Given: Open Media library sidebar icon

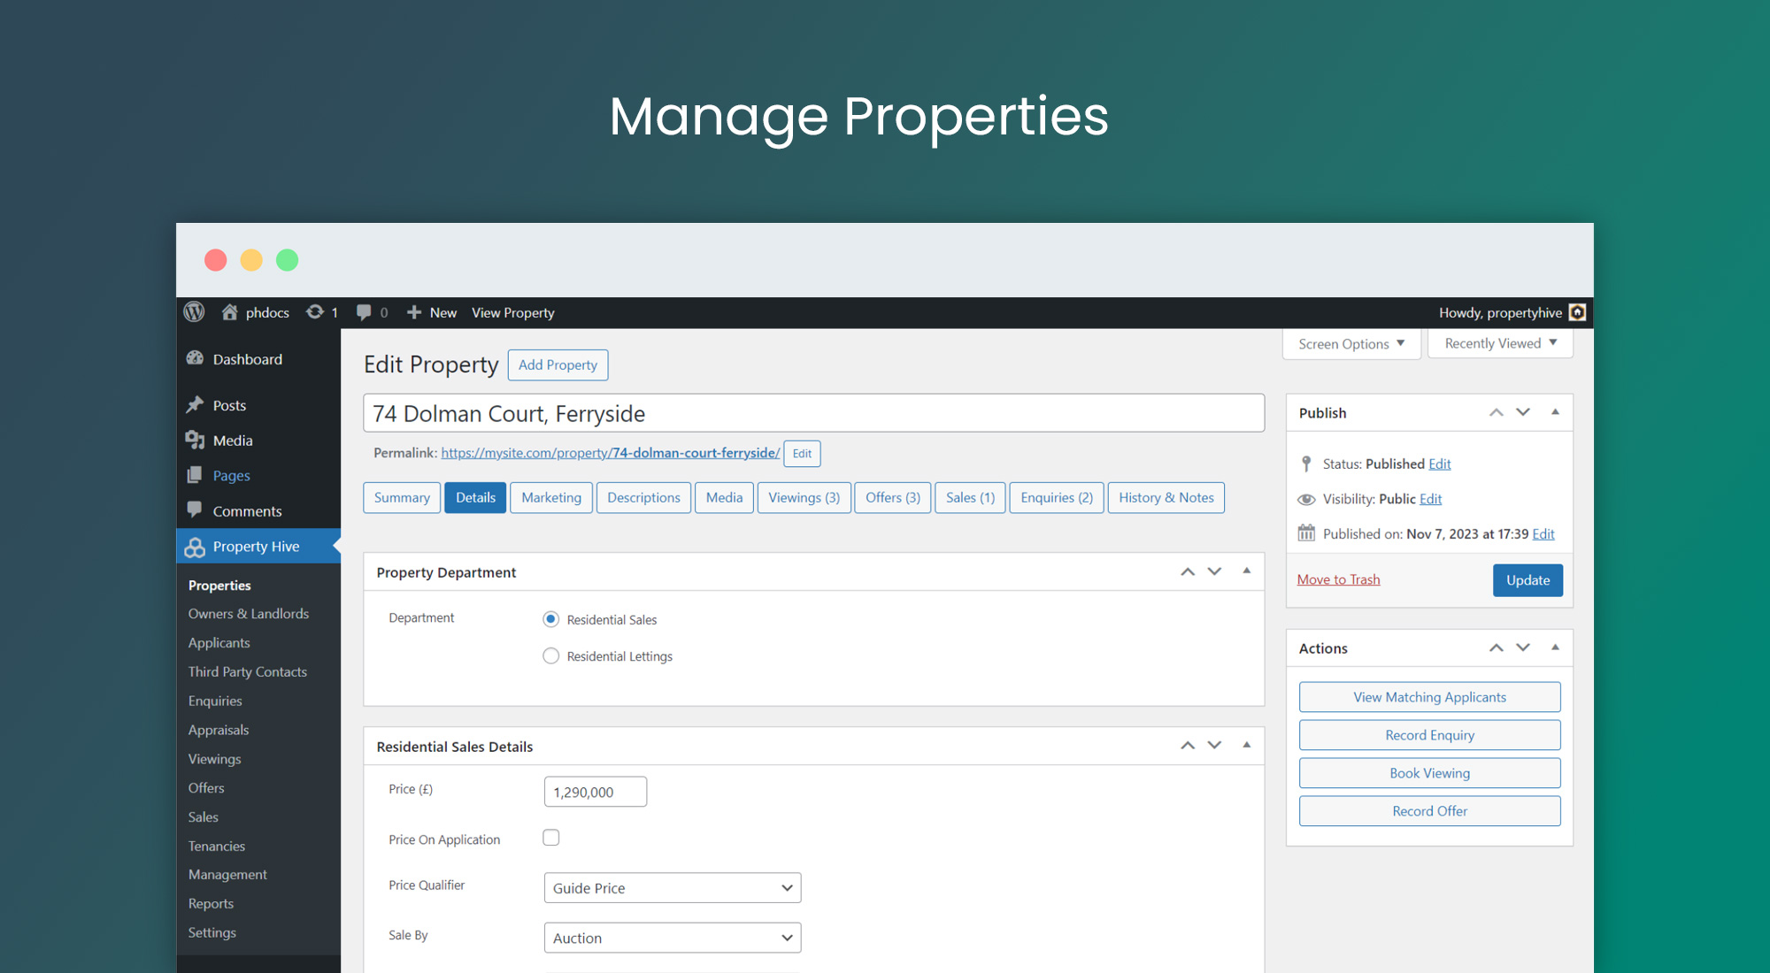Looking at the screenshot, I should click(x=196, y=440).
